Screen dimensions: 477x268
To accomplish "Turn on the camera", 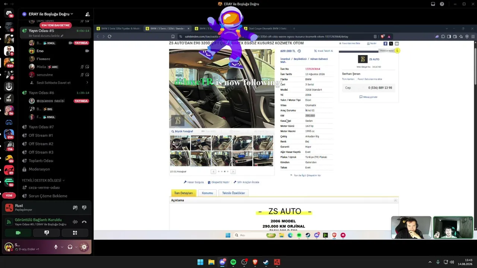I will (x=18, y=233).
